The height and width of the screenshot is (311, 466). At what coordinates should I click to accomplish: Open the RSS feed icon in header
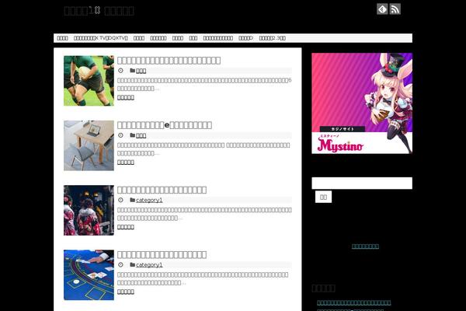pos(395,9)
